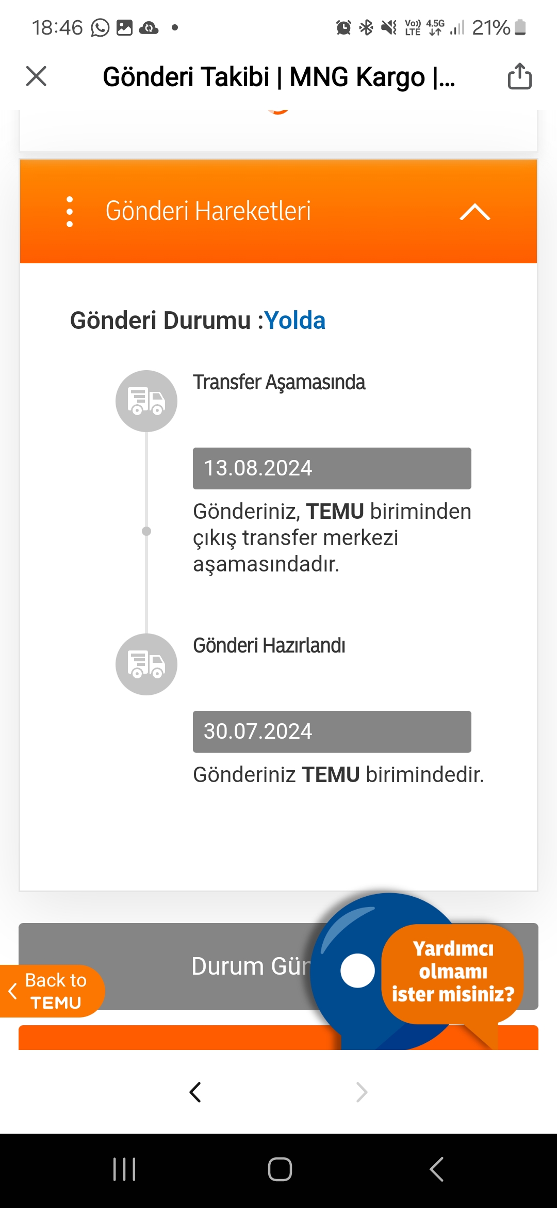Screen dimensions: 557x1208
Task: Select the 30.07.2024 date bar
Action: [332, 732]
